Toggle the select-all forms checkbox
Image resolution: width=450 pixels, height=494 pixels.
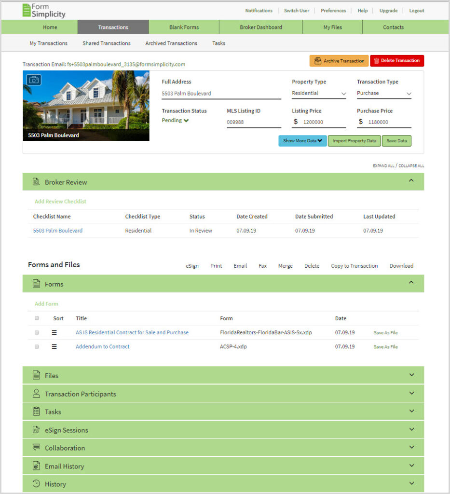coord(37,318)
